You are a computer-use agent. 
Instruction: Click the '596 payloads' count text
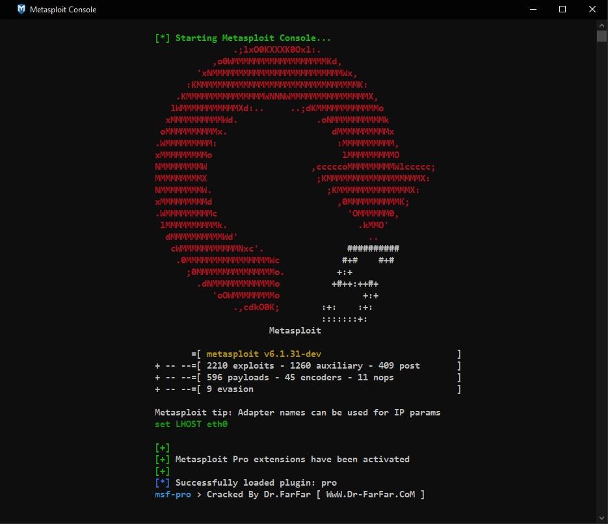coord(238,377)
